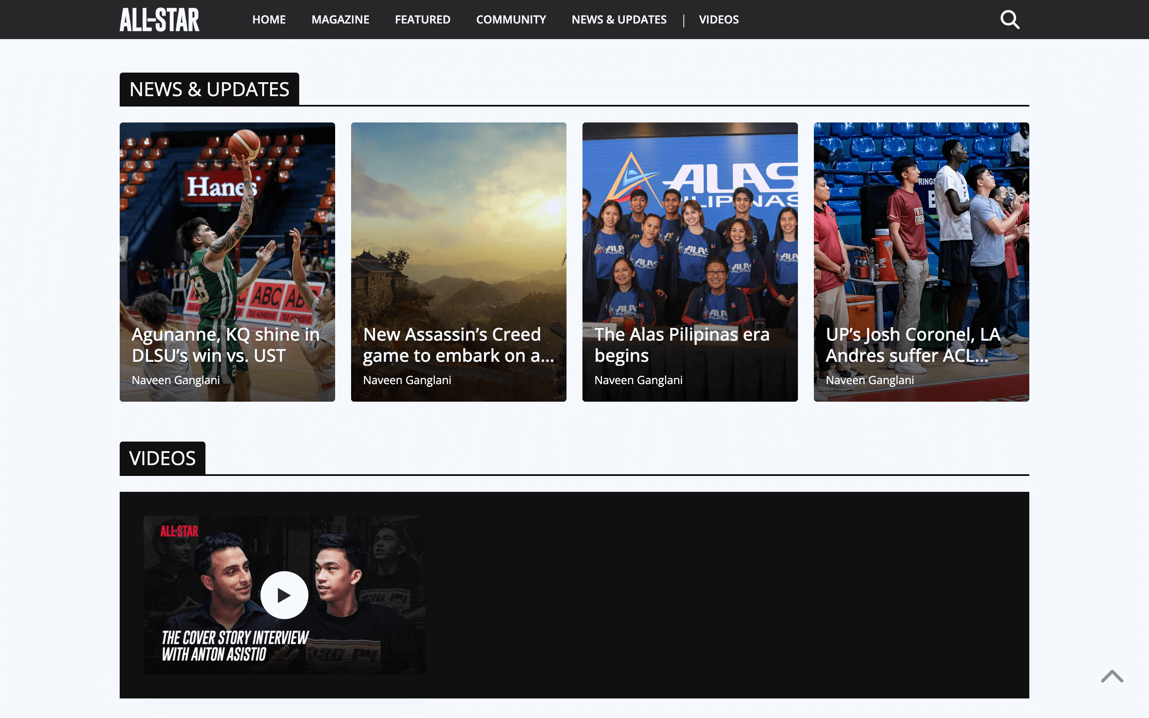Select NEWS & UPDATES in navigation bar
This screenshot has height=718, width=1149.
point(619,20)
